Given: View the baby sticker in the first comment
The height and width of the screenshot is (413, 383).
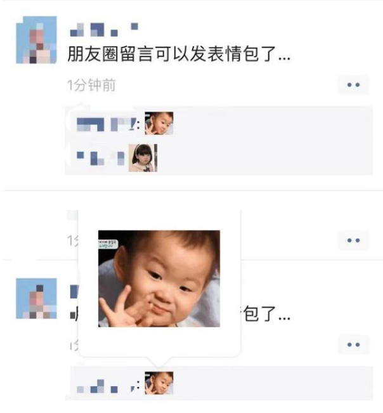Looking at the screenshot, I should pyautogui.click(x=159, y=123).
